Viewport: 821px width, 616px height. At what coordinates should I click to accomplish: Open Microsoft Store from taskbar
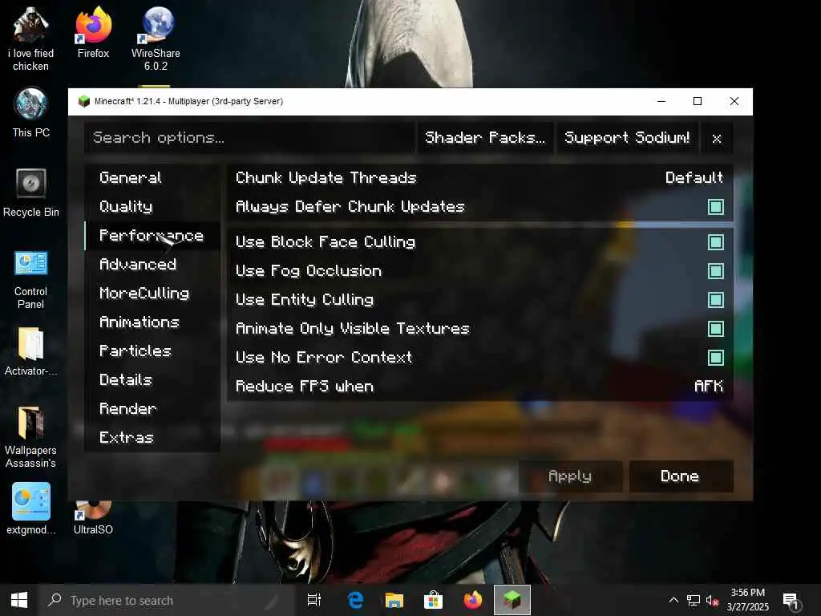tap(433, 600)
